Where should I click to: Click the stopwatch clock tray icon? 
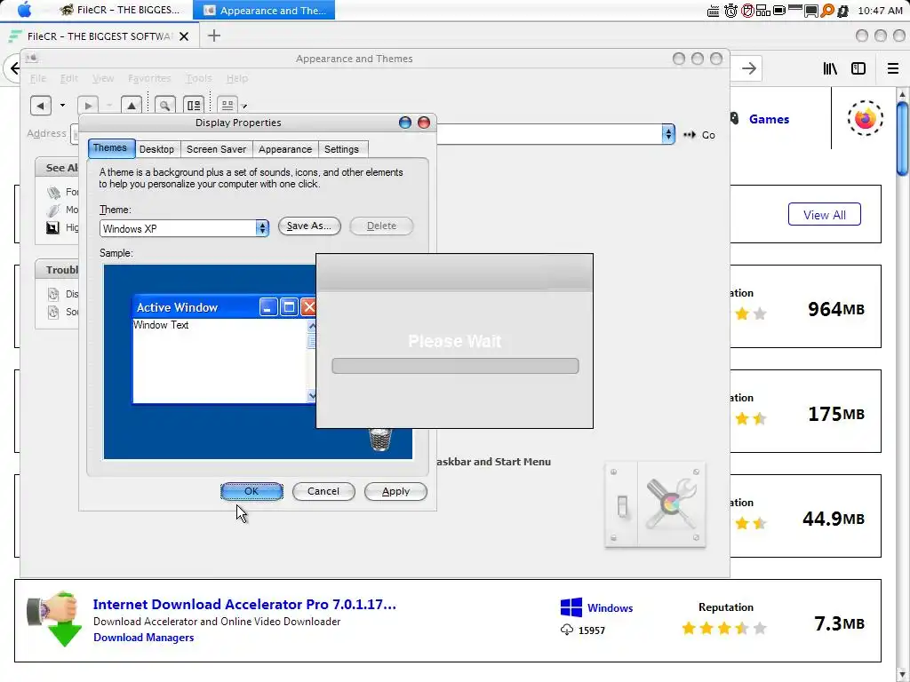(730, 11)
